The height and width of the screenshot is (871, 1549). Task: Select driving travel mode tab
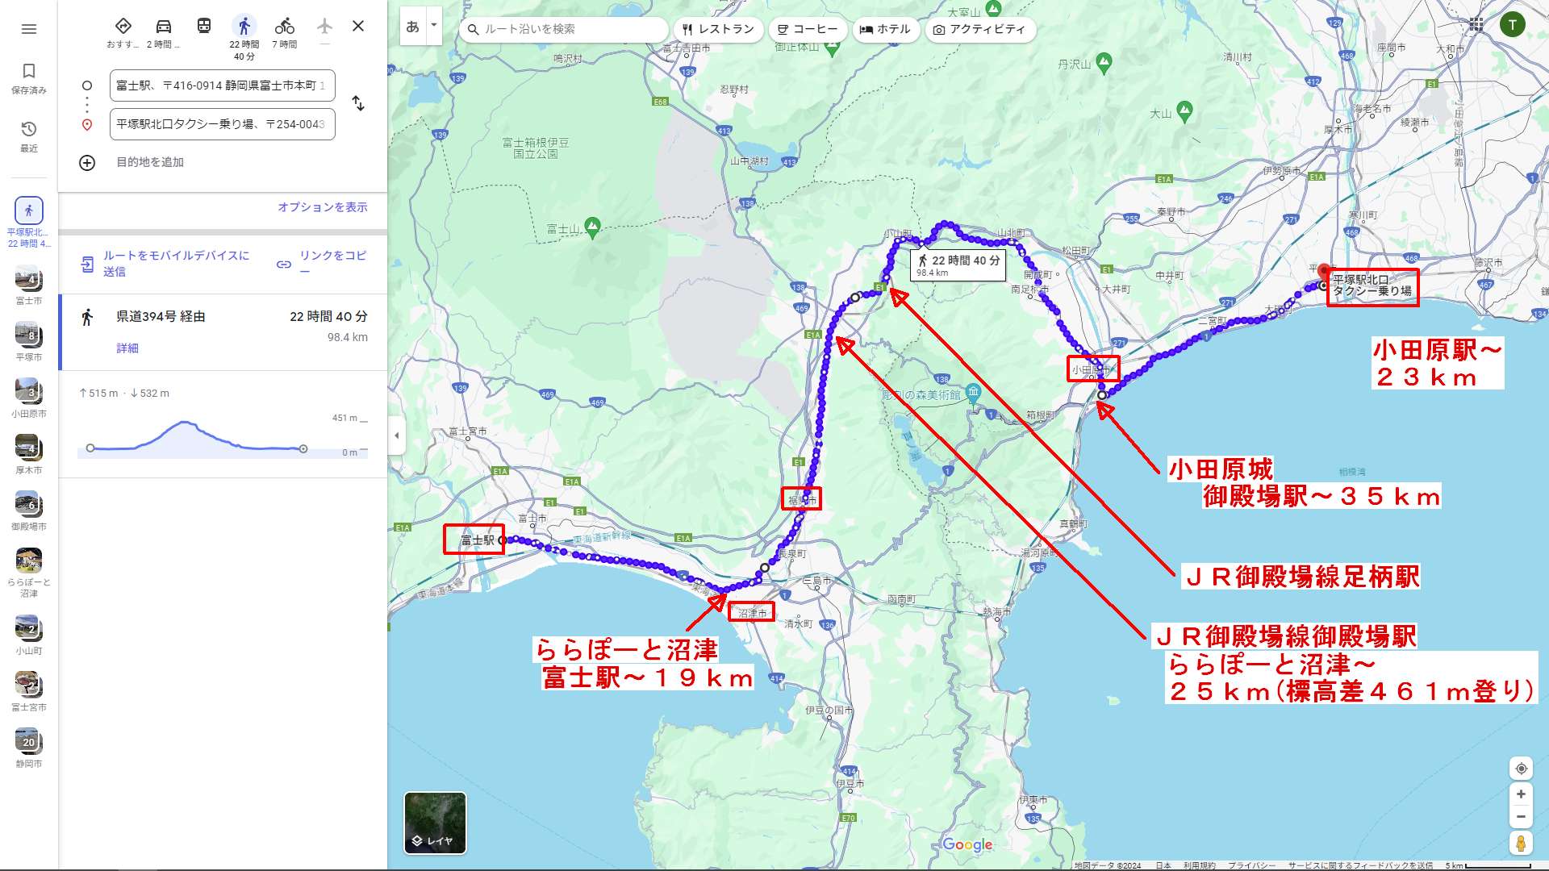click(164, 34)
